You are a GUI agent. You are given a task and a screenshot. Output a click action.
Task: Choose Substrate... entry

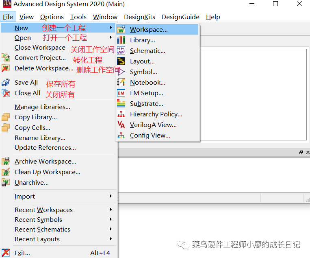[x=157, y=103]
